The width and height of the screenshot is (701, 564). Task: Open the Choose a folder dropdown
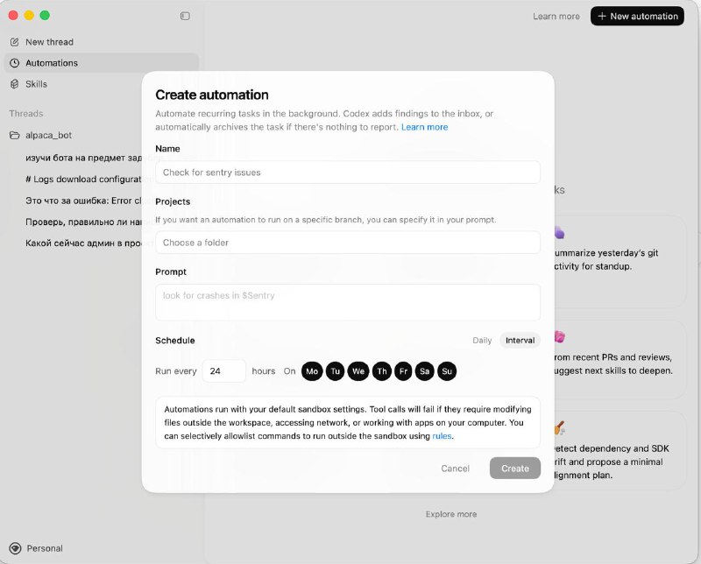pos(347,243)
